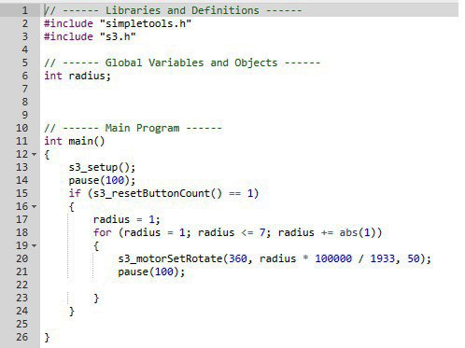Screen dimensions: 465x348
Task: Click the Main Program comment line
Action: [x=133, y=128]
